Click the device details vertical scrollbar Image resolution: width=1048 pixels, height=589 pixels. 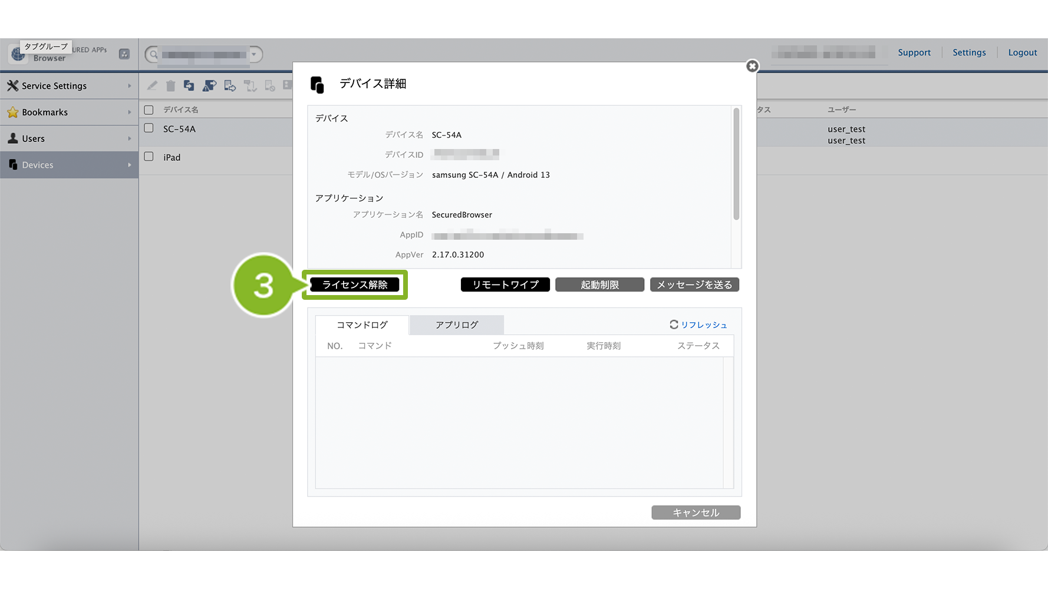click(x=736, y=165)
